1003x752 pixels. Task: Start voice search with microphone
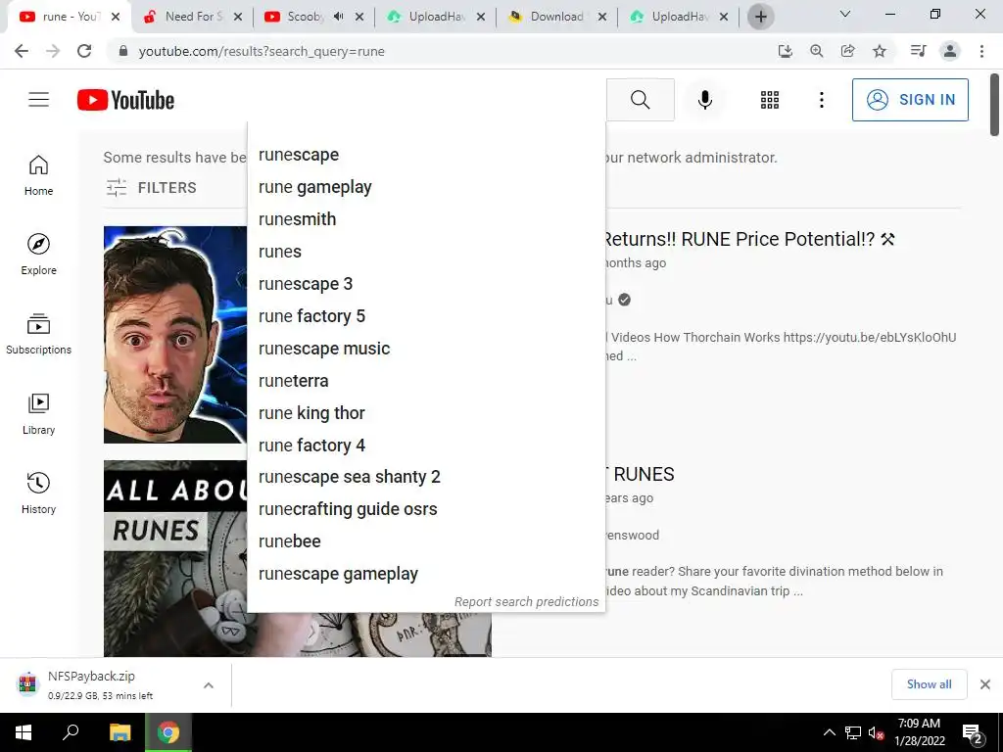click(705, 100)
